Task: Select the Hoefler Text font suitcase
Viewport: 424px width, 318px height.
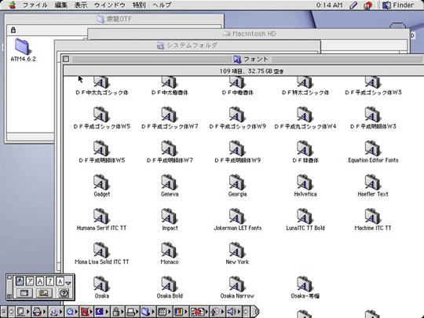Action: [x=372, y=182]
